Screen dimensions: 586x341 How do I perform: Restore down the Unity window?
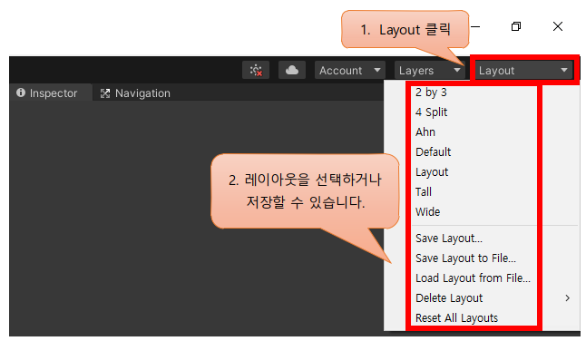516,26
